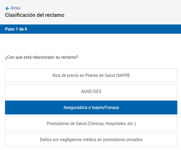Click the Clasificación del reclamo heading
Viewport: 181px width, 150px height.
point(34,15)
